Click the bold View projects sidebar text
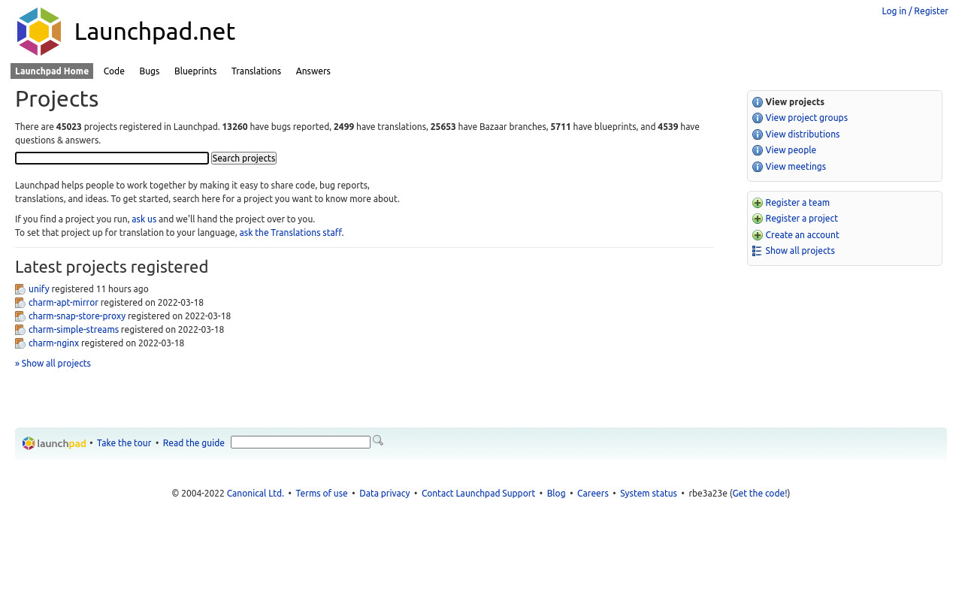Viewport: 962px width, 601px height. 795,102
